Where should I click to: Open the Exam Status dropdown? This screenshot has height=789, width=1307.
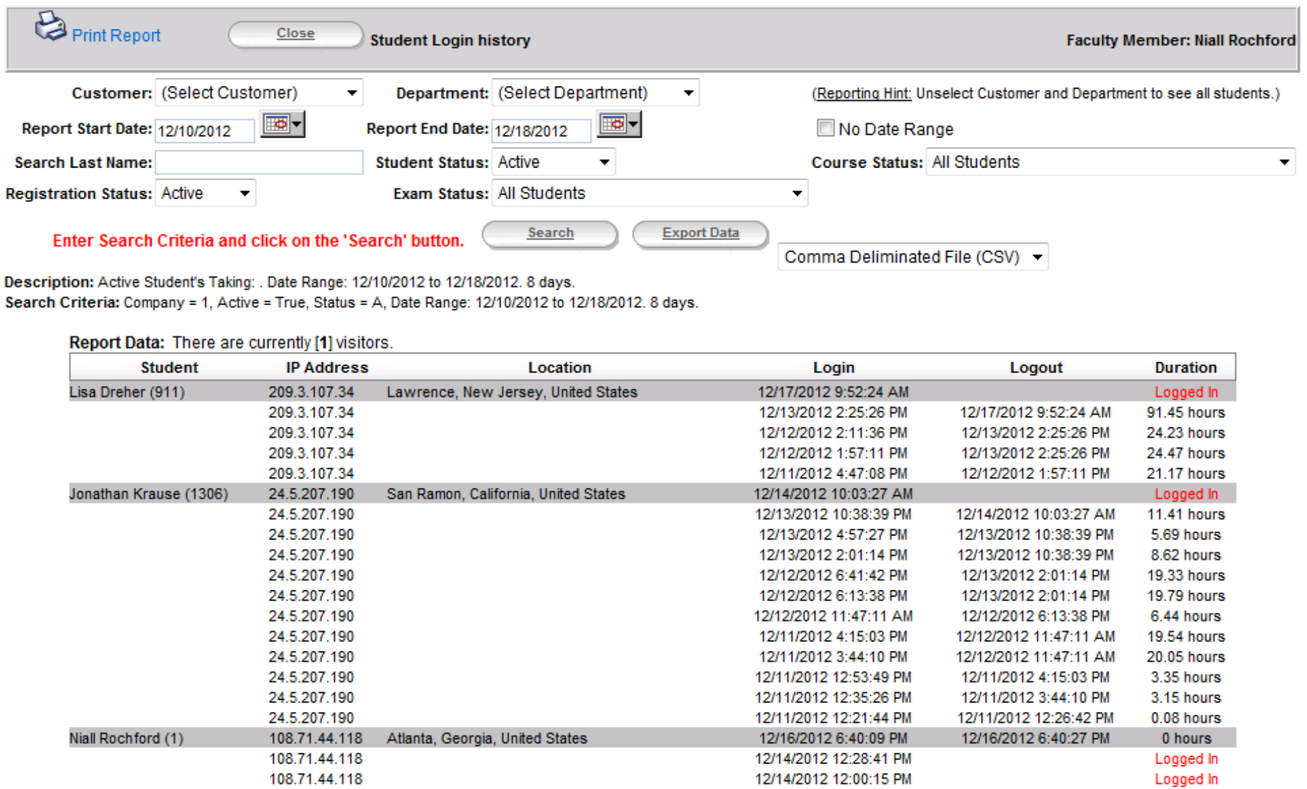point(649,194)
